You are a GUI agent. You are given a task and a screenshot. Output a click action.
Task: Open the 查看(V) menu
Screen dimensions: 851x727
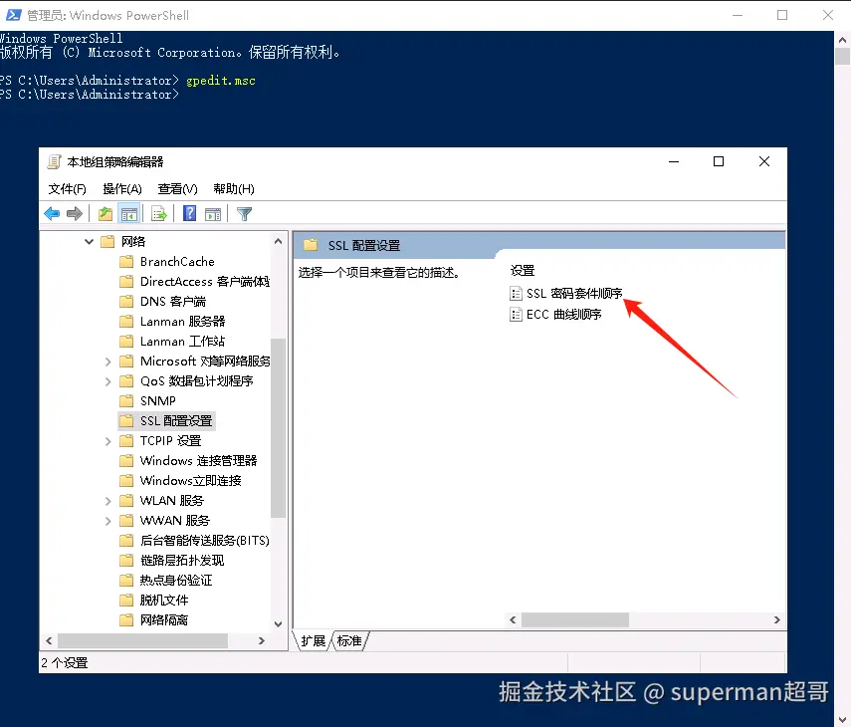click(176, 188)
